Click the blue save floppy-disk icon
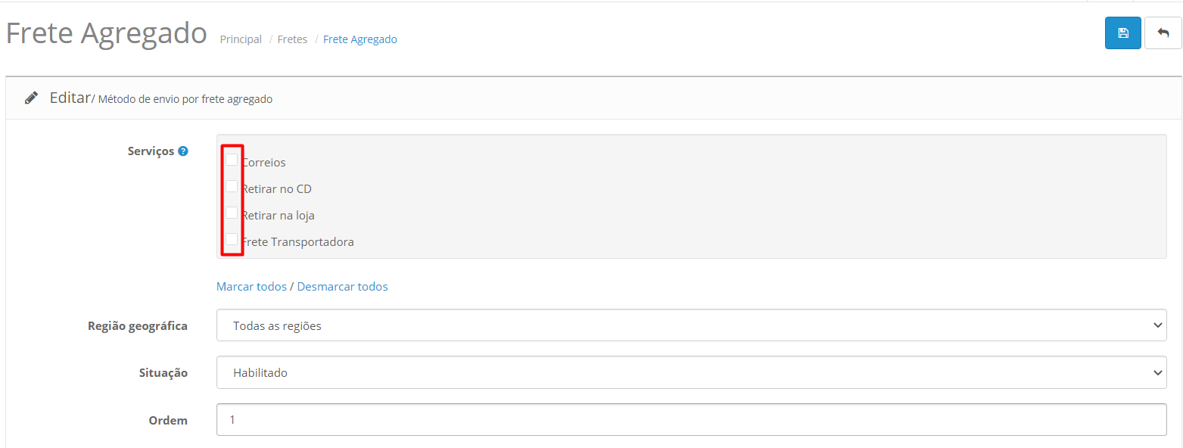This screenshot has height=448, width=1183. tap(1122, 33)
